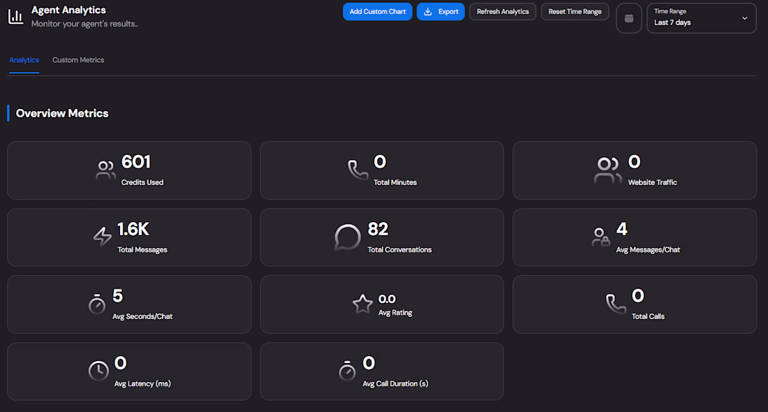
Task: Switch to the Custom Metrics tab
Action: click(78, 60)
